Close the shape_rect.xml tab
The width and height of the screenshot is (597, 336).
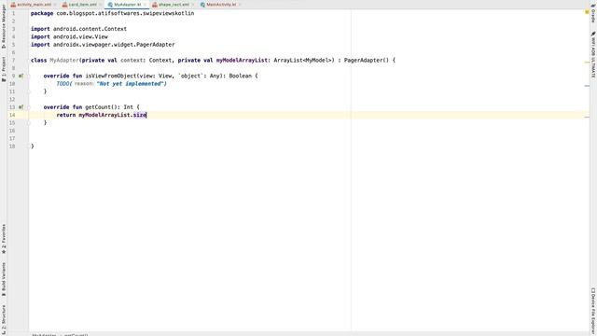coord(193,5)
